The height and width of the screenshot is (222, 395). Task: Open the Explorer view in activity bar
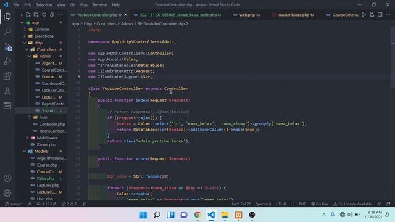(x=7, y=17)
